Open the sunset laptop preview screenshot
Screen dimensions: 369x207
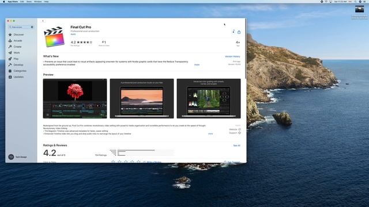click(142, 98)
